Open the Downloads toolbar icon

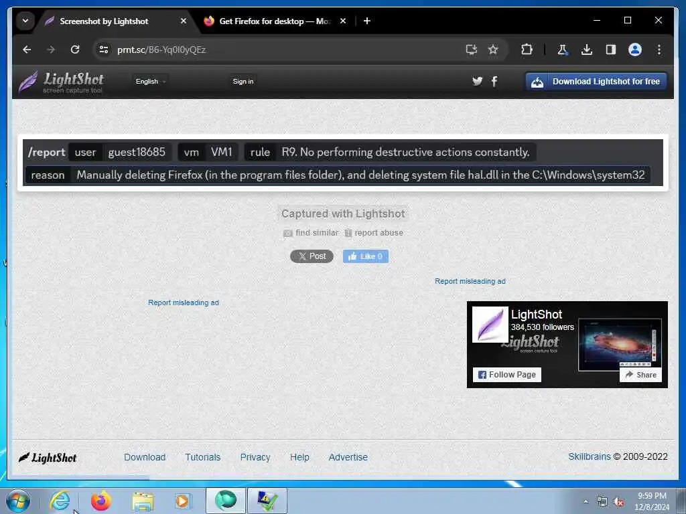[x=587, y=50]
